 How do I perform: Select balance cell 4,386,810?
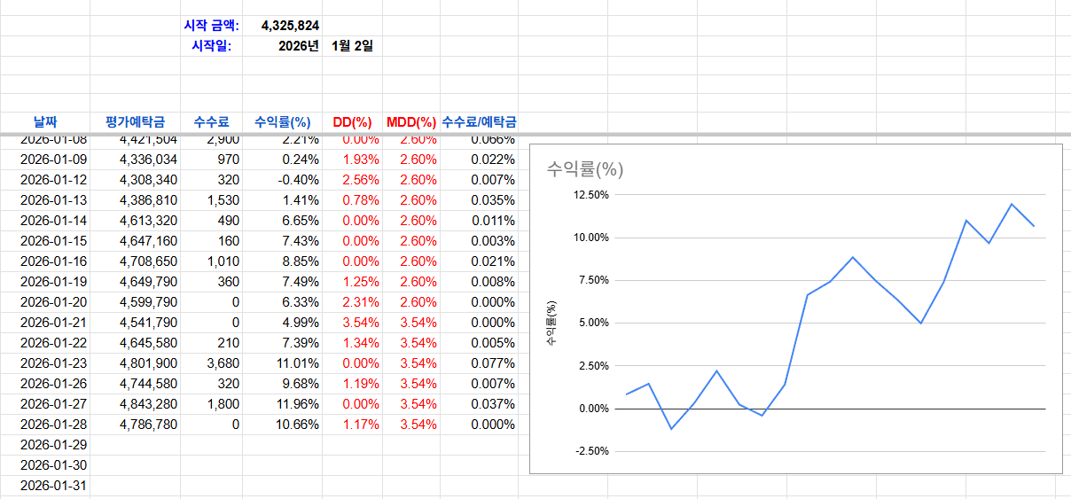tap(135, 200)
